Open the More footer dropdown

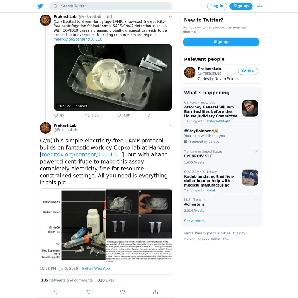[x=189, y=238]
